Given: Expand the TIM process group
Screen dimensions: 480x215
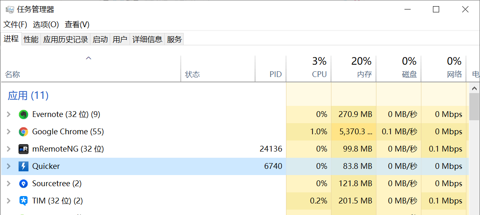Looking at the screenshot, I should pyautogui.click(x=9, y=201).
